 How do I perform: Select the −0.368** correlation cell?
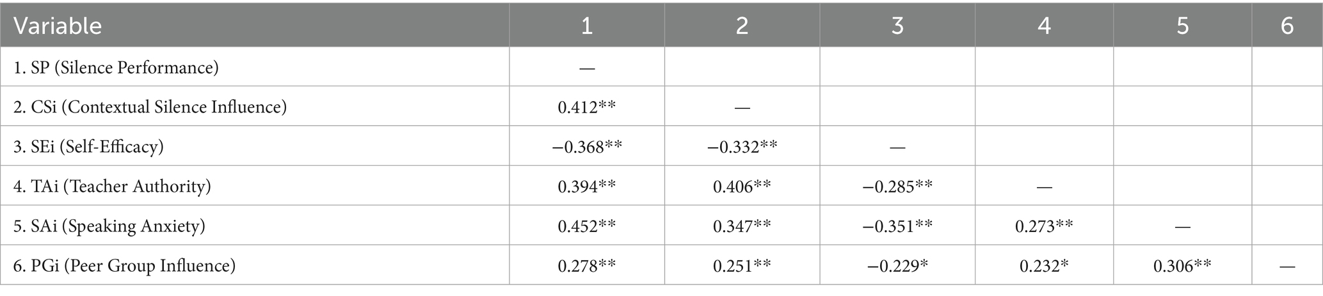pos(587,146)
